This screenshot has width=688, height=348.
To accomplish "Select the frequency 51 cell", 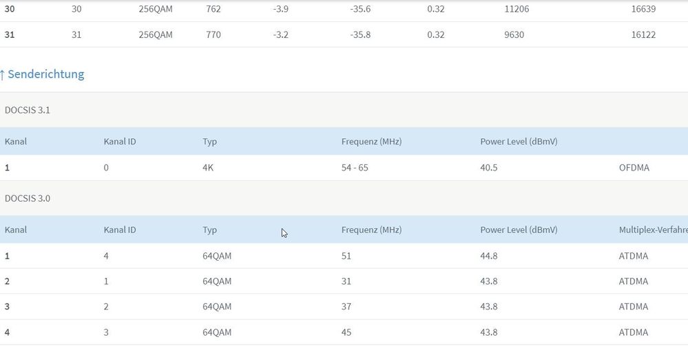I will (x=346, y=256).
